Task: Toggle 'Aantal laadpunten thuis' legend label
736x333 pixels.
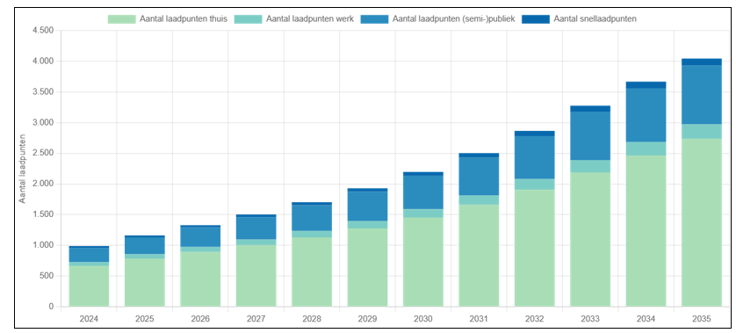Action: coord(184,19)
